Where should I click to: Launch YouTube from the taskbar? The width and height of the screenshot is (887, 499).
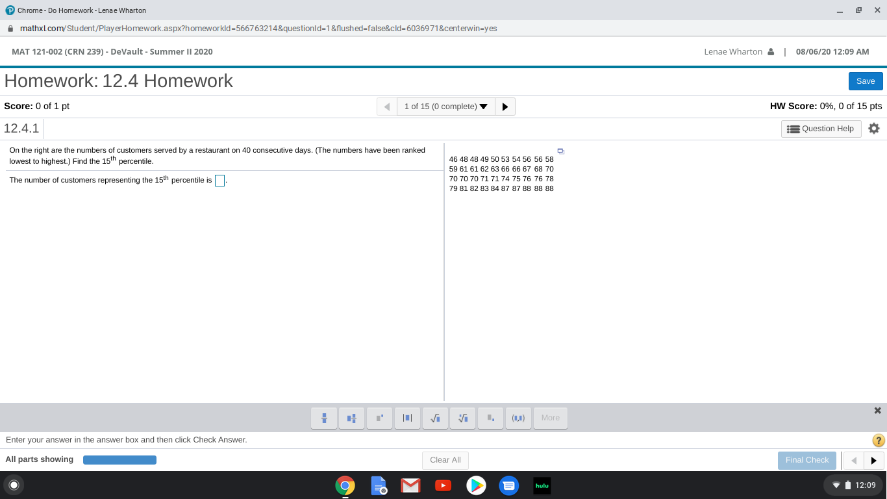coord(443,485)
